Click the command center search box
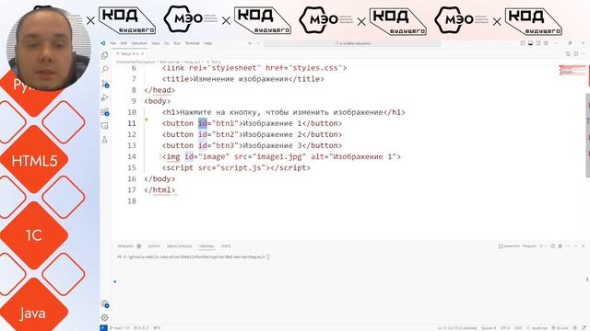 coord(352,43)
